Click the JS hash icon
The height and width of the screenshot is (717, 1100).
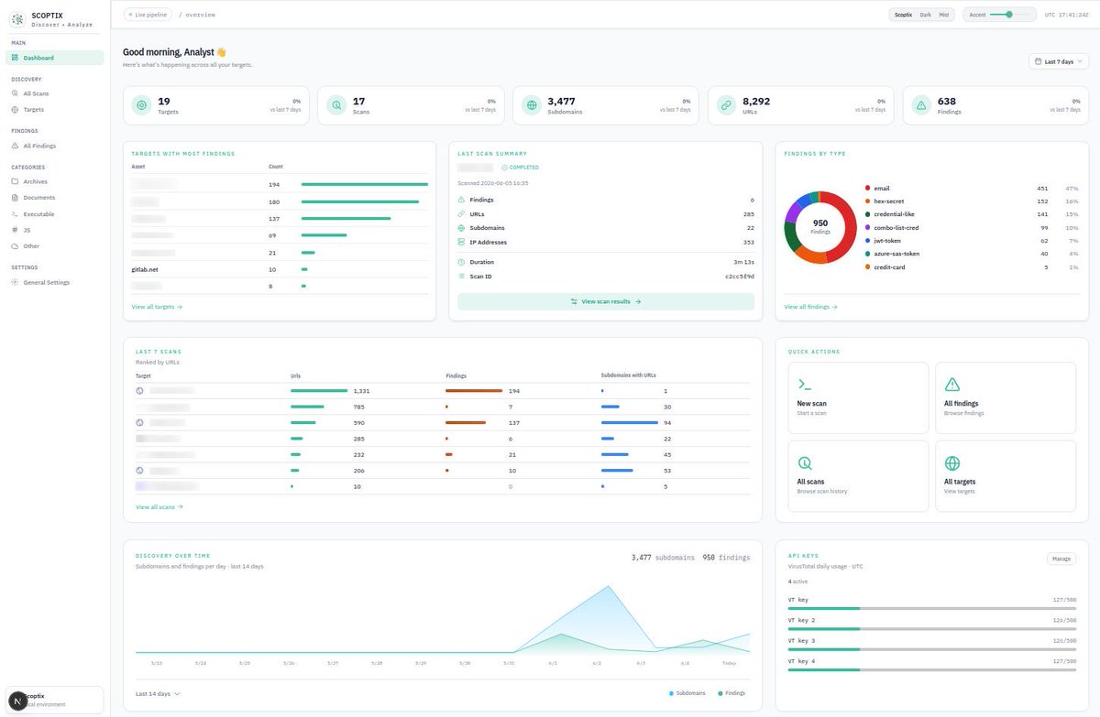click(15, 230)
